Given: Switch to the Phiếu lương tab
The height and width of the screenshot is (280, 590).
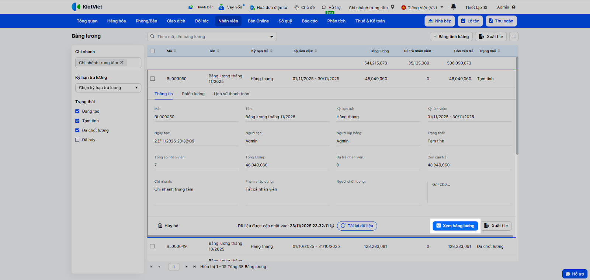Looking at the screenshot, I should tap(193, 94).
